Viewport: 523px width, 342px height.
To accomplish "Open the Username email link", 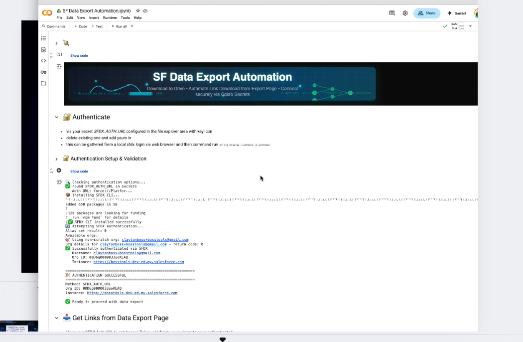I will [127, 253].
